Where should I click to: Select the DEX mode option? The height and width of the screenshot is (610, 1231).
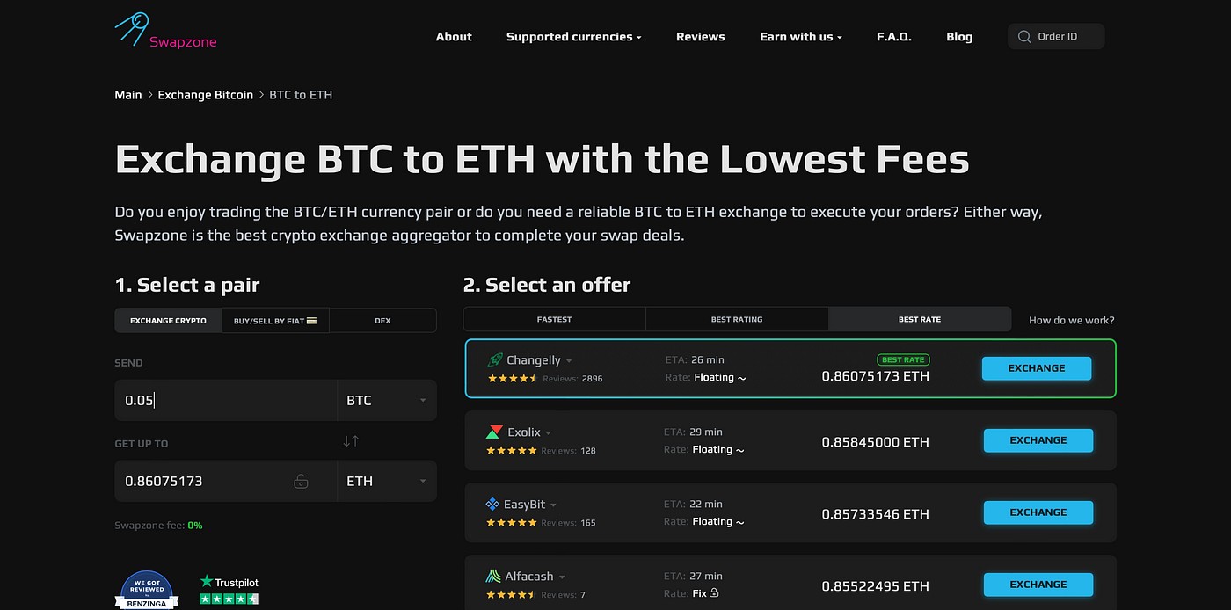coord(382,321)
